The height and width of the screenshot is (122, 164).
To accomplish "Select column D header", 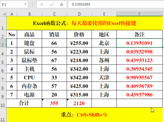I will (79, 14).
